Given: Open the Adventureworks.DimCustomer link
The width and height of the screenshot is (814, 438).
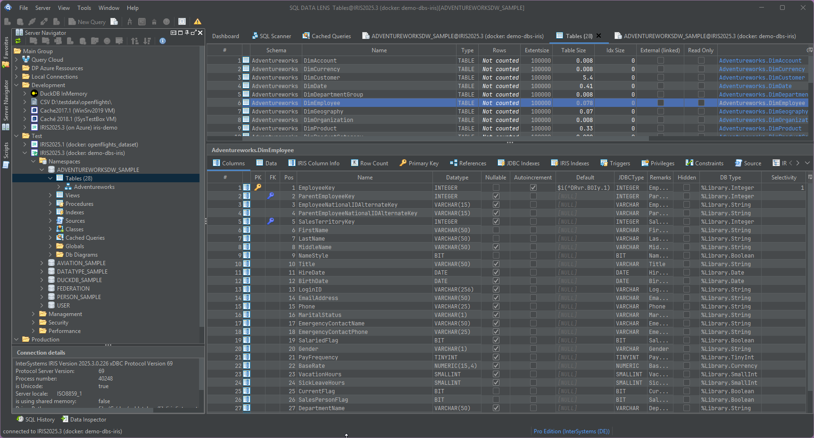Looking at the screenshot, I should (x=762, y=78).
